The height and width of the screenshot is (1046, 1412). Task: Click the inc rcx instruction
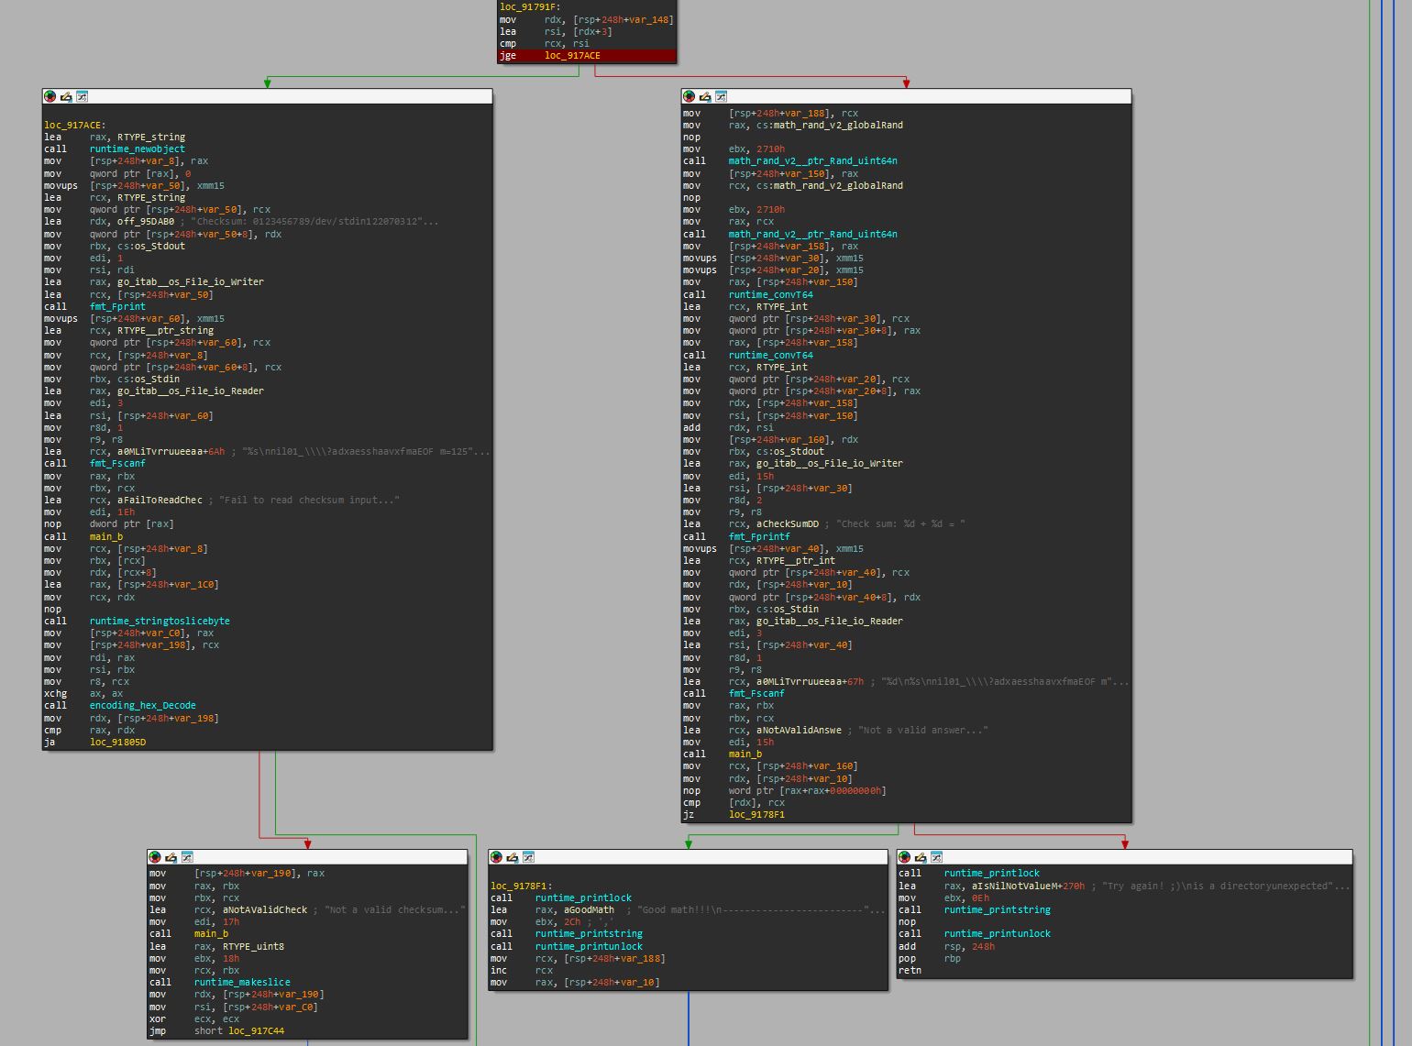click(522, 970)
